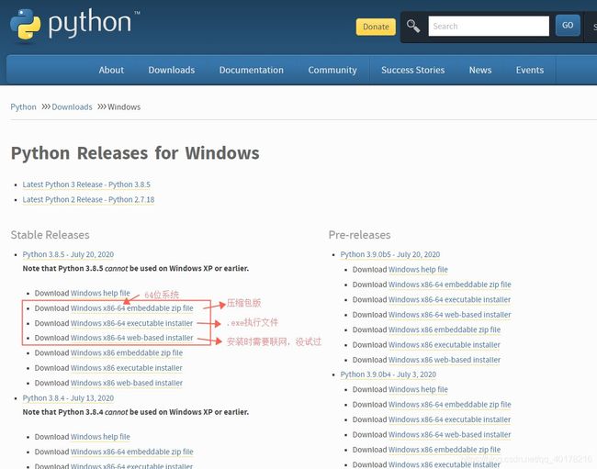This screenshot has width=597, height=469.
Task: Download Windows help file for Python 3.9.0b4
Action: point(418,390)
